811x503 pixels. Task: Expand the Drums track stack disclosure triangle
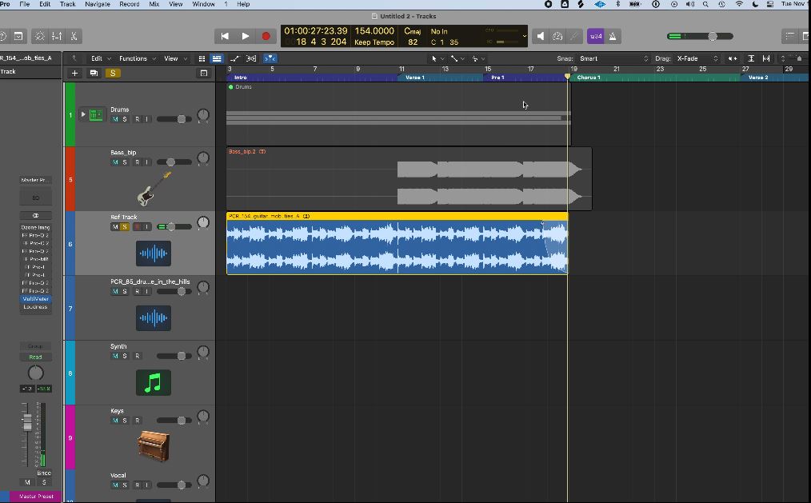(83, 114)
